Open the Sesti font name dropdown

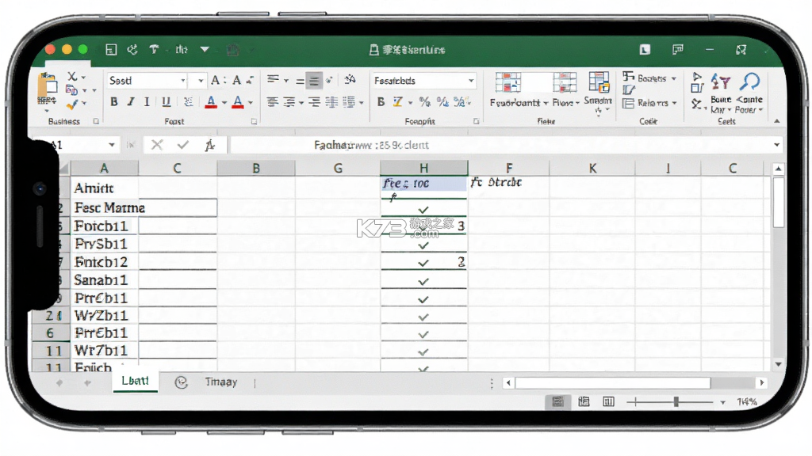183,81
